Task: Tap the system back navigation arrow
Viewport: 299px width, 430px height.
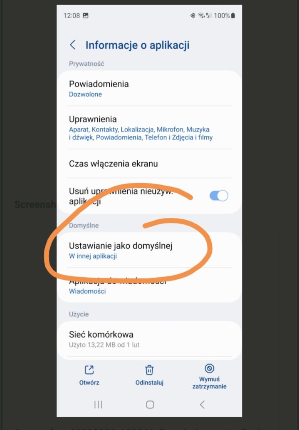Action: coord(202,405)
